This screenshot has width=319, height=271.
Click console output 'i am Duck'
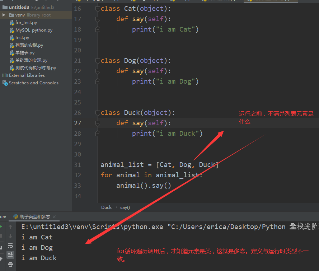(39, 258)
